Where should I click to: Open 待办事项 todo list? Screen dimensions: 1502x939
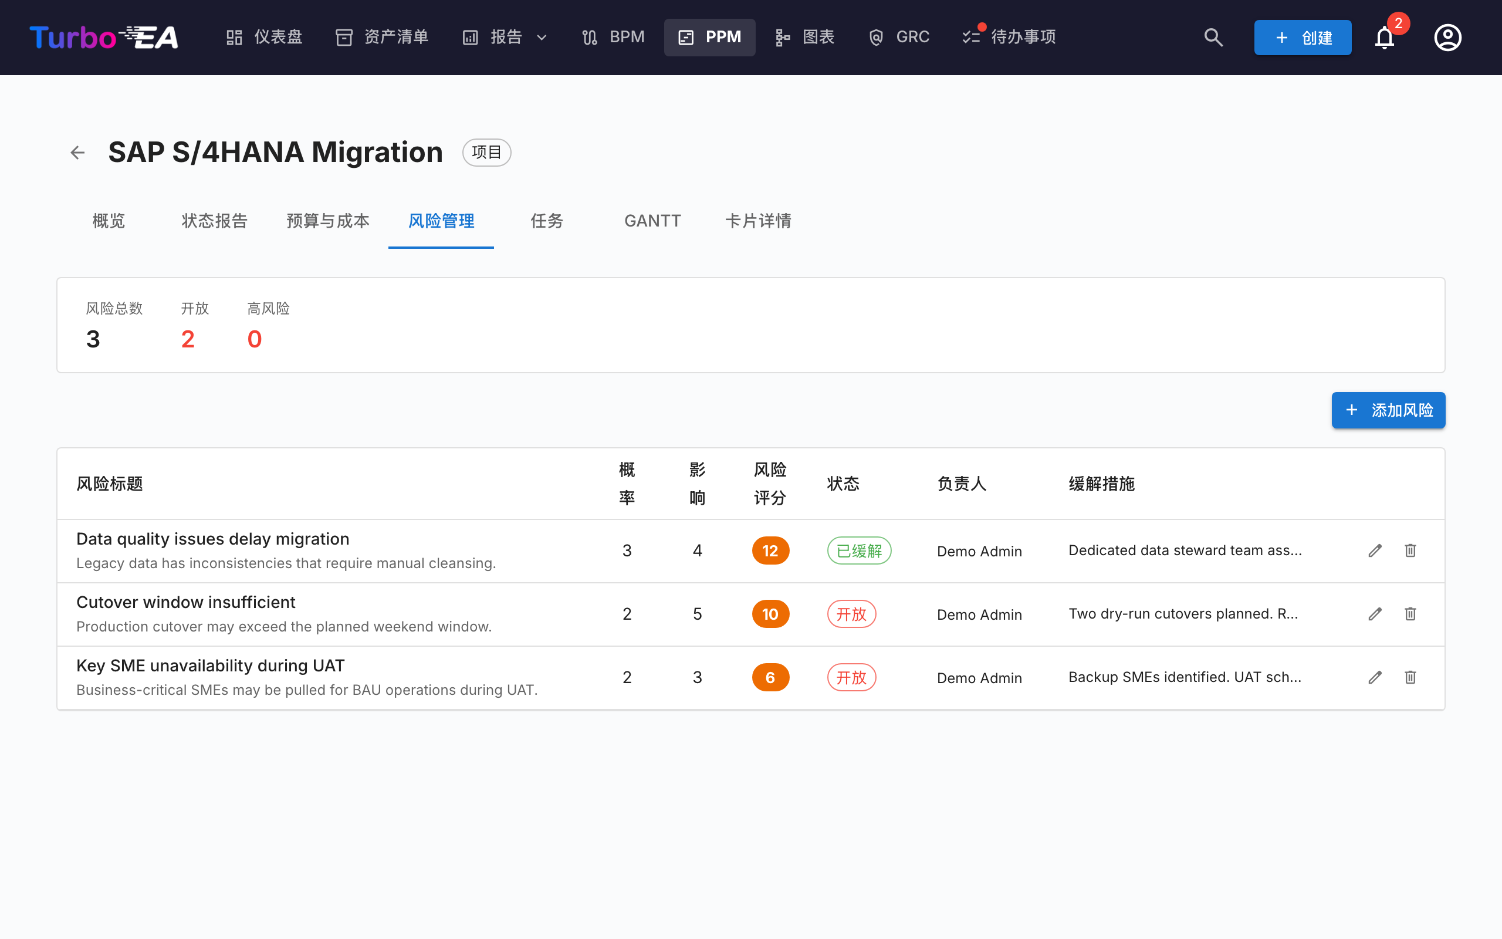click(x=1009, y=37)
